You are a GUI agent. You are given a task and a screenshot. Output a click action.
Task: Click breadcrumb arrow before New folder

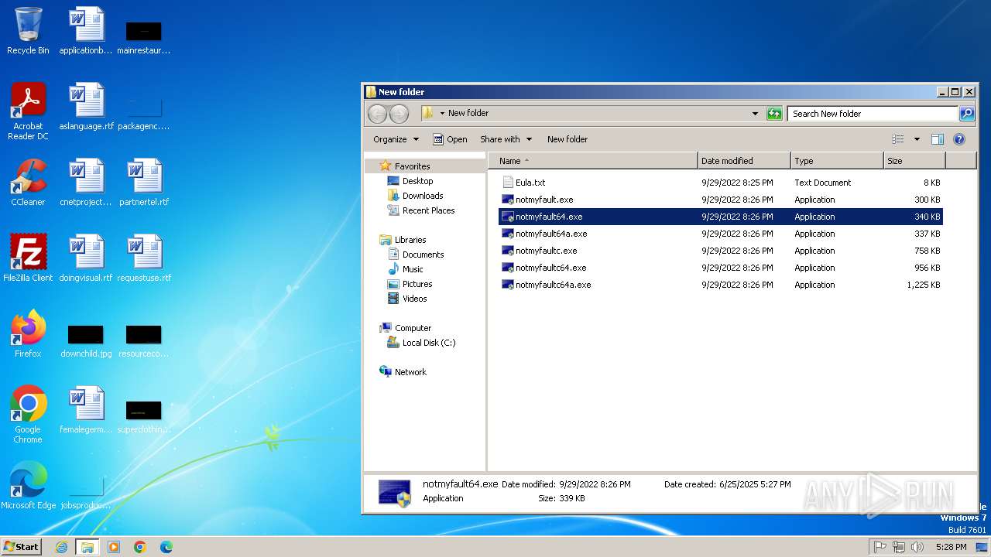pyautogui.click(x=442, y=114)
